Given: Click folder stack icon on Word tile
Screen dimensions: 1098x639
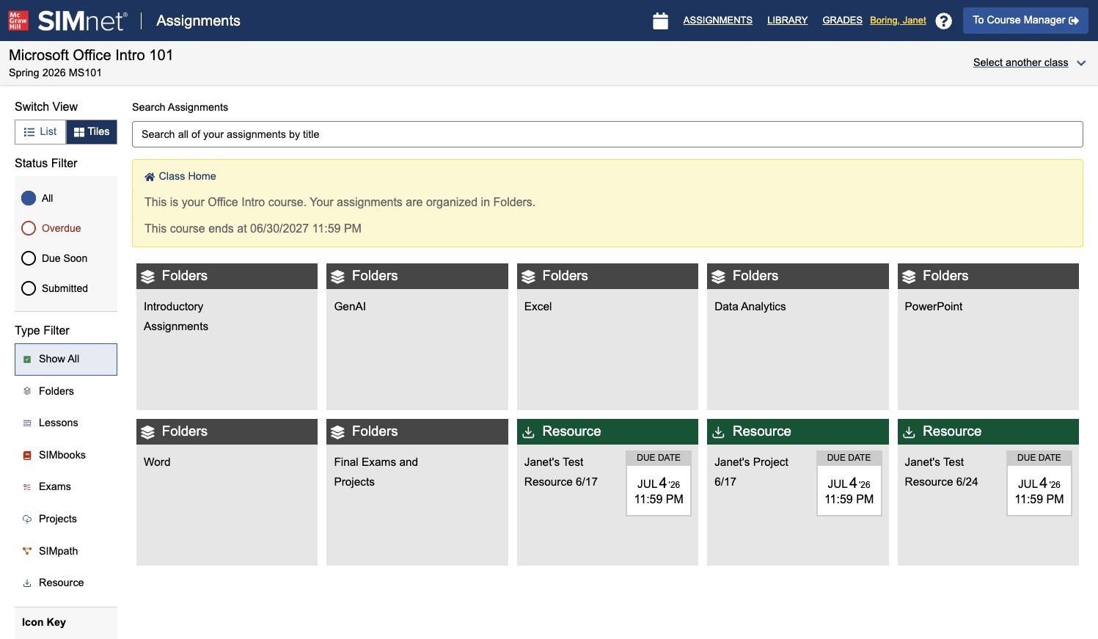Looking at the screenshot, I should coord(148,432).
